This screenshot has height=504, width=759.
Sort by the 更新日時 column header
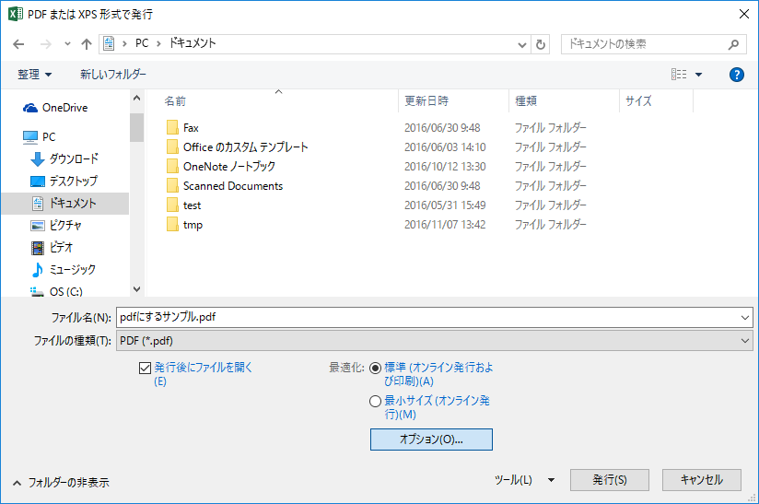coord(426,100)
